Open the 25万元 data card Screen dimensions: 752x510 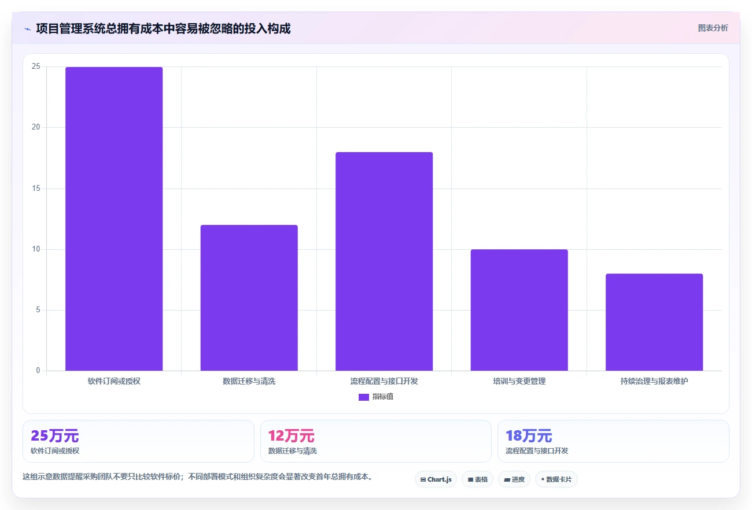pos(138,441)
